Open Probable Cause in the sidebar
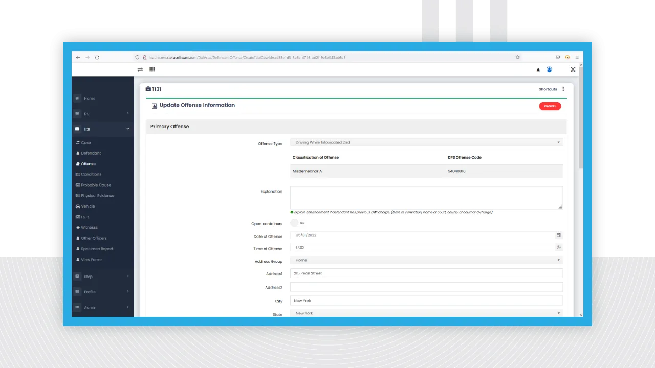 click(93, 185)
